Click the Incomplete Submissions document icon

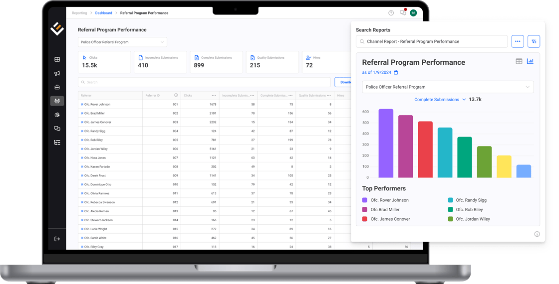point(140,58)
